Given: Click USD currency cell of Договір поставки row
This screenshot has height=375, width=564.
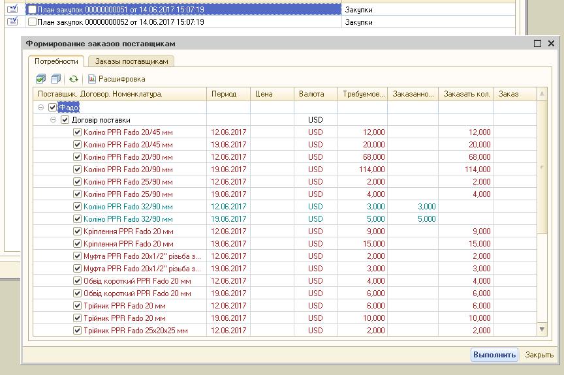Looking at the screenshot, I should (x=315, y=120).
